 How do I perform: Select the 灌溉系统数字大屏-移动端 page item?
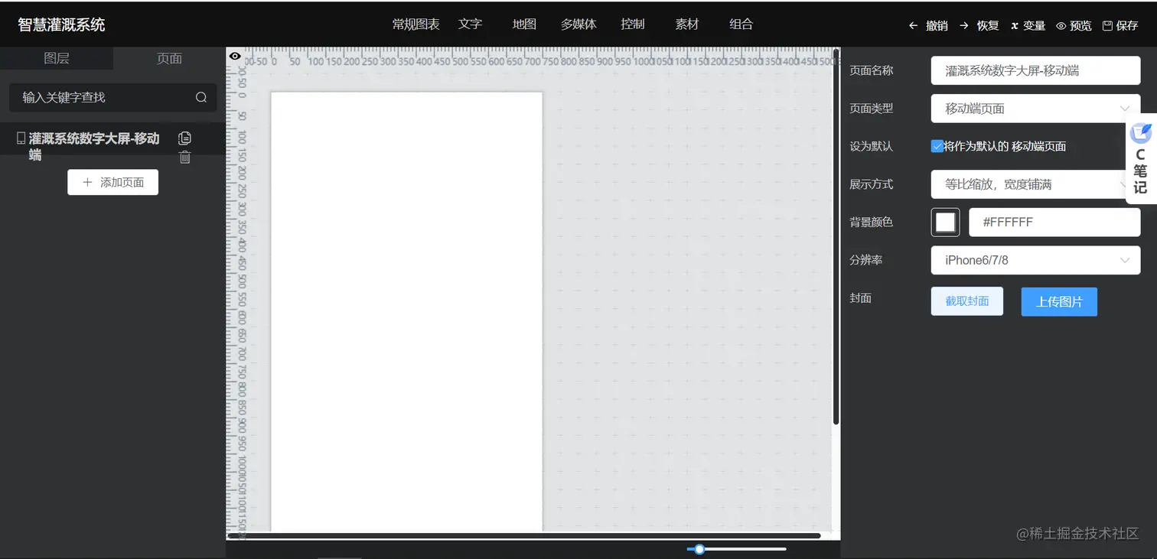[x=112, y=138]
